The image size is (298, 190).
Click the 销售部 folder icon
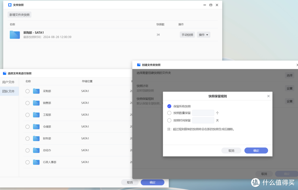(x=36, y=103)
